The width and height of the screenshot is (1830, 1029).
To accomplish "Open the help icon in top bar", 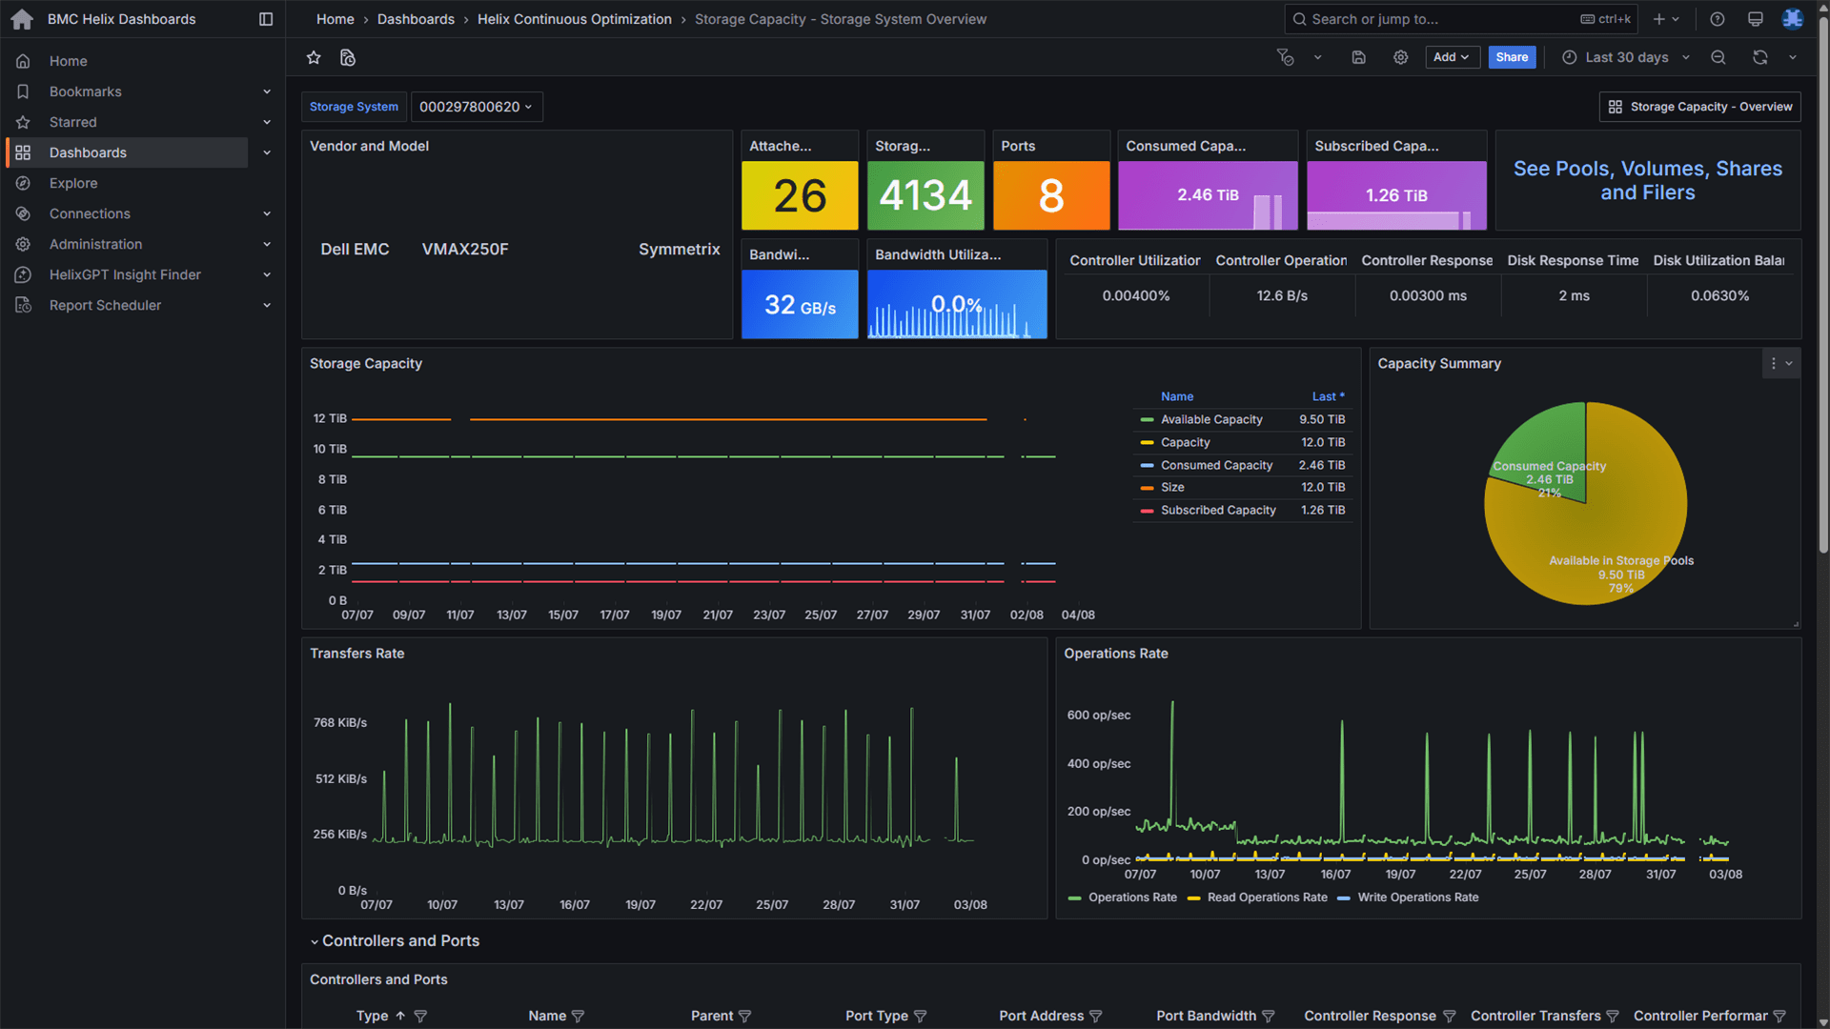I will click(1717, 19).
